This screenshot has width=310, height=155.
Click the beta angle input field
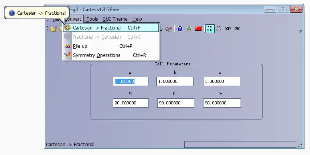click(x=176, y=103)
